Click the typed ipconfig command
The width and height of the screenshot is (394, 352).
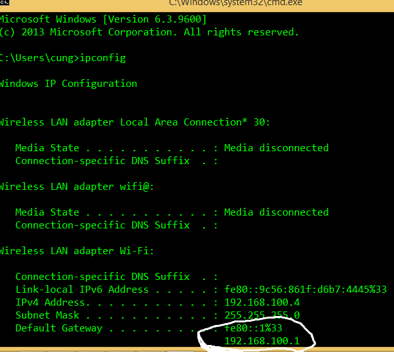click(103, 58)
